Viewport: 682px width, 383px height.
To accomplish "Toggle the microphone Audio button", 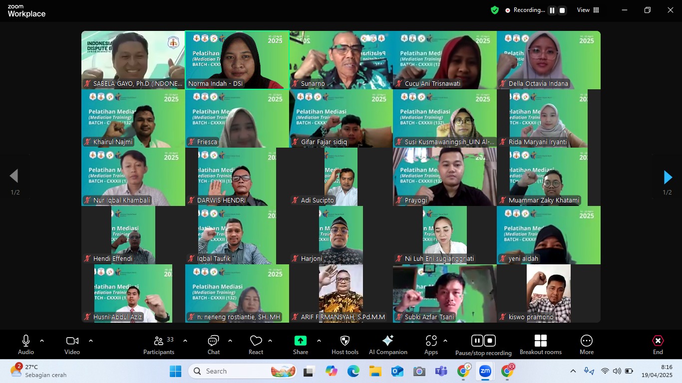I will tap(26, 345).
